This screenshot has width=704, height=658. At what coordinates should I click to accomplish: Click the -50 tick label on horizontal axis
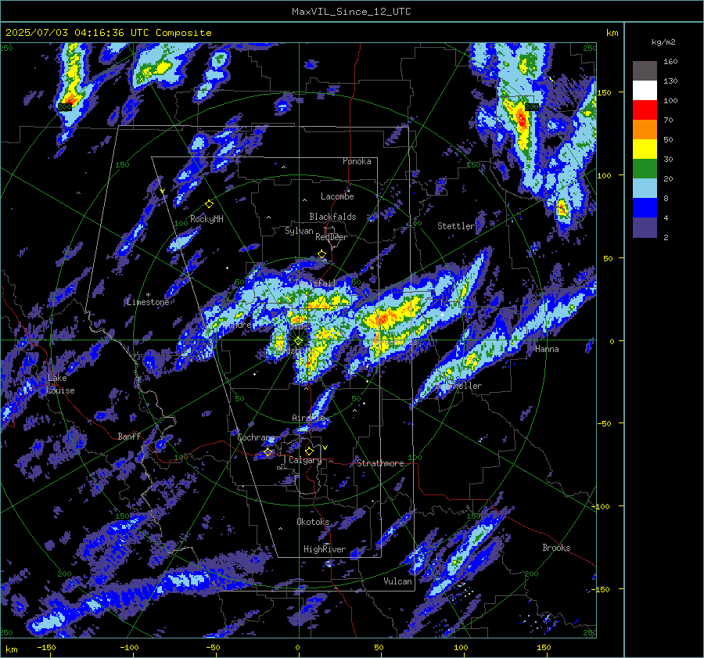213,647
